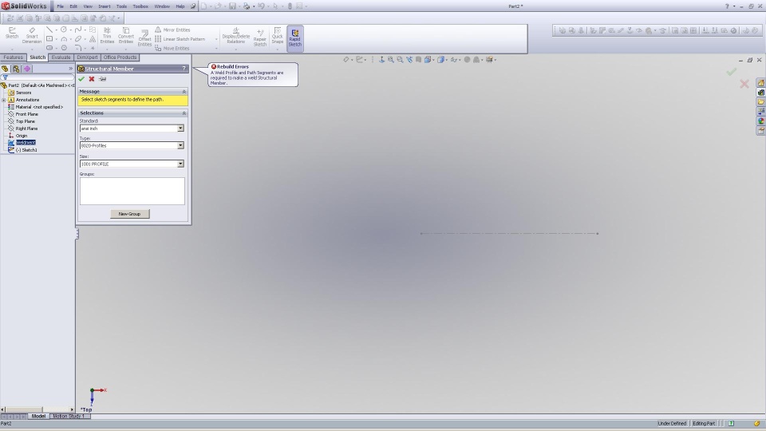The image size is (766, 431).
Task: Open the Toolbox menu
Action: tap(140, 6)
